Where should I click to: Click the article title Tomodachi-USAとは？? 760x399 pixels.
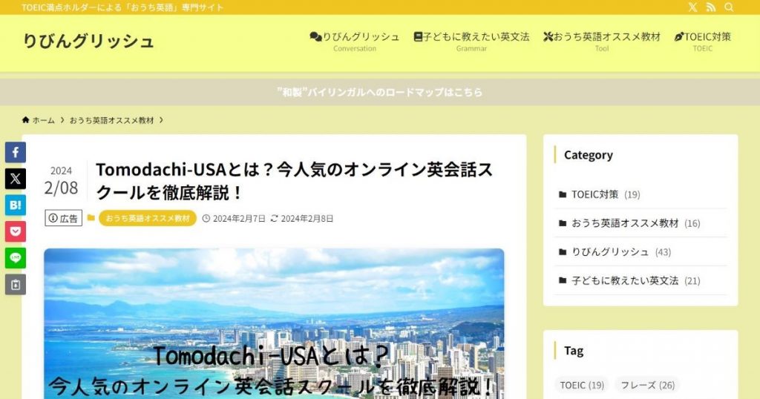click(x=294, y=181)
